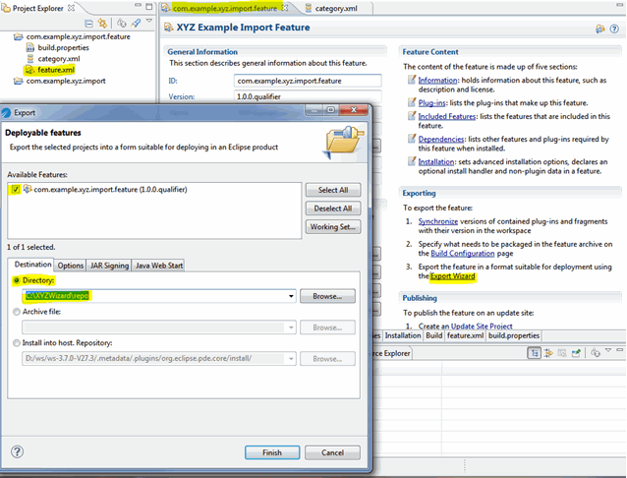Switch to the Options tab
Viewport: 627px width, 478px height.
(x=71, y=266)
